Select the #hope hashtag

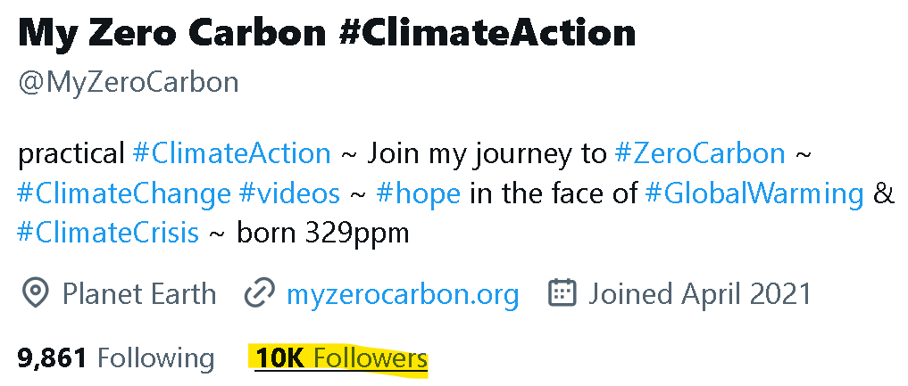pyautogui.click(x=418, y=193)
